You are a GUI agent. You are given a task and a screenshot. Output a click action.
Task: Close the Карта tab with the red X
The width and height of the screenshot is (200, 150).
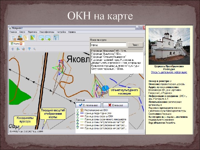point(21,44)
